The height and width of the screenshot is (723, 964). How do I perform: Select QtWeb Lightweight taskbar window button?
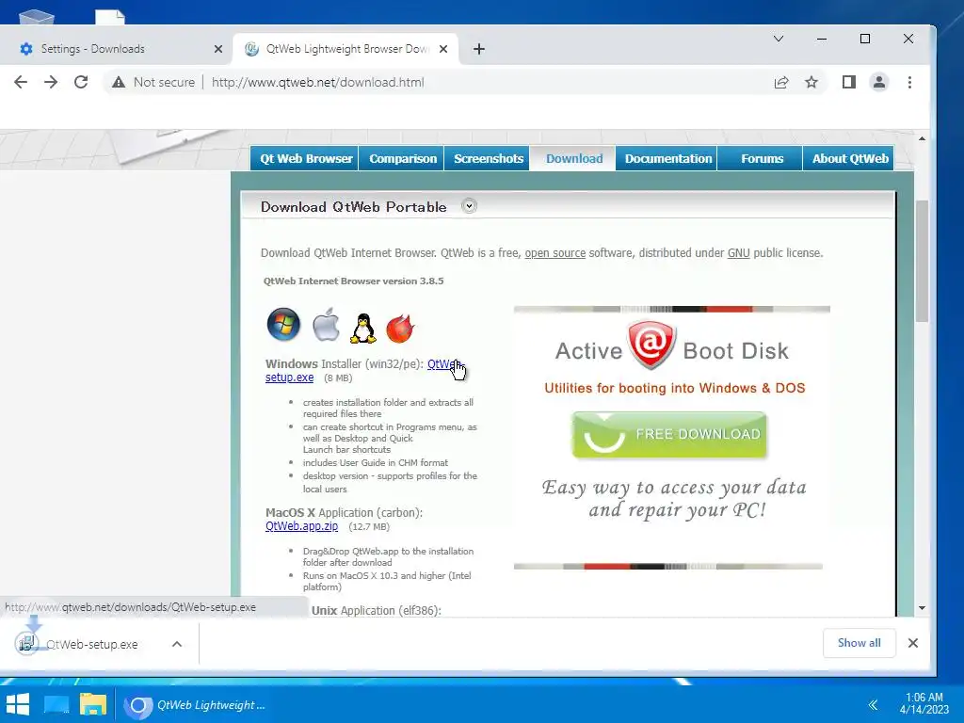pyautogui.click(x=197, y=705)
